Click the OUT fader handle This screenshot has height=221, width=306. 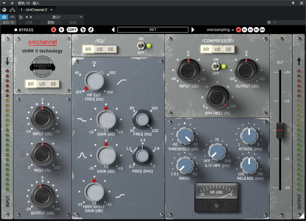(x=280, y=130)
